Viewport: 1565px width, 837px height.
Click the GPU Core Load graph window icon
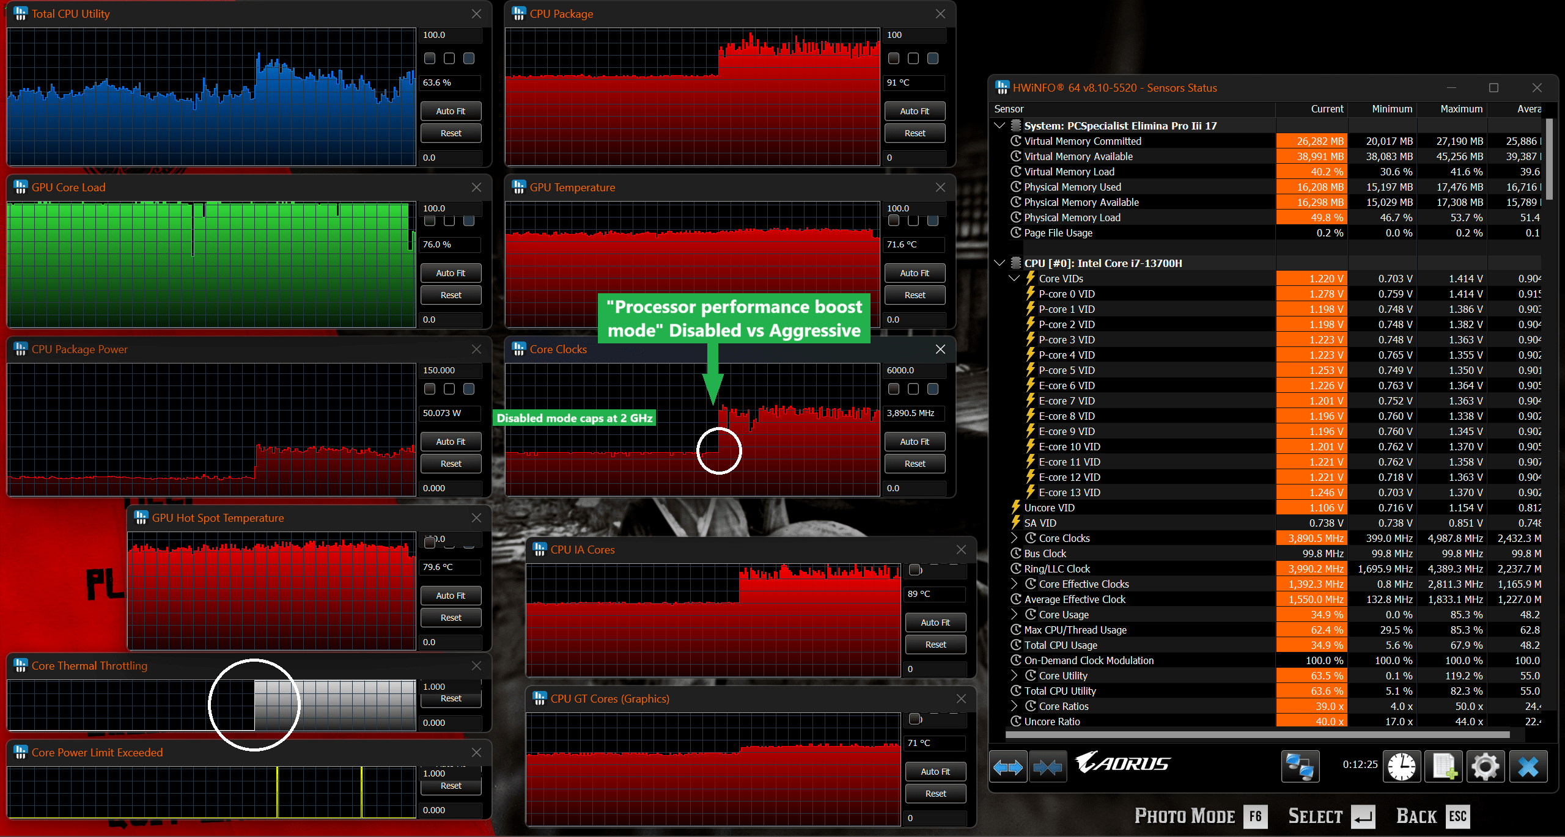pyautogui.click(x=21, y=187)
